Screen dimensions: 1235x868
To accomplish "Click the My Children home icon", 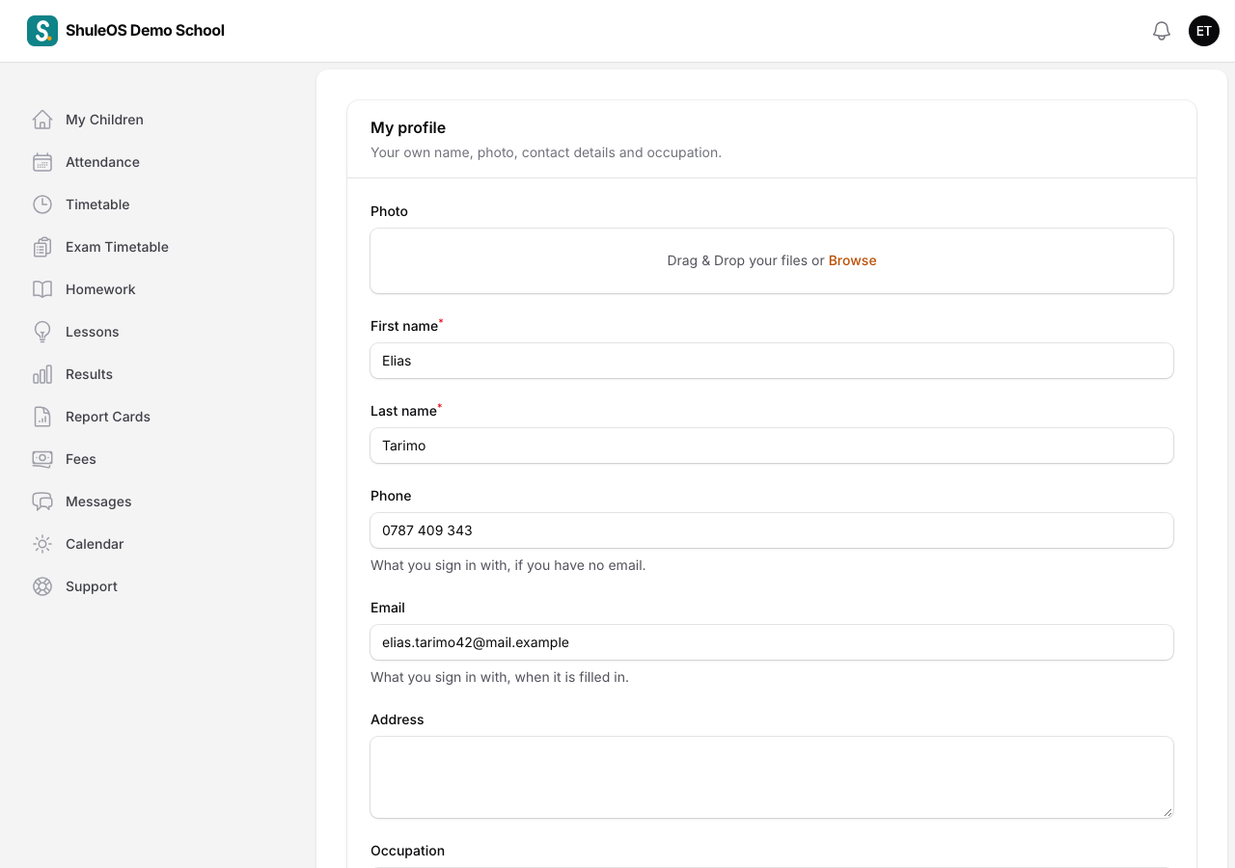I will [x=42, y=120].
